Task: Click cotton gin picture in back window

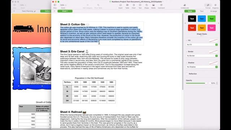Action: 35,69
